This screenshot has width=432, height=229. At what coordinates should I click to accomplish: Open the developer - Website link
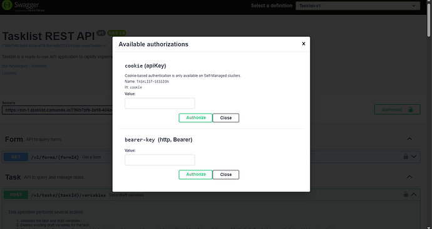[x=24, y=66]
